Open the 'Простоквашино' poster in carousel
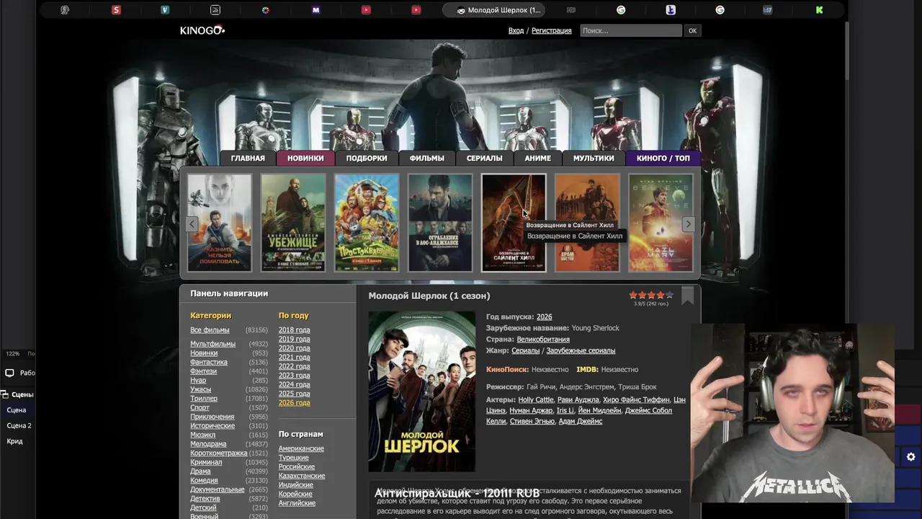Viewport: 922px width, 519px height. tap(367, 223)
